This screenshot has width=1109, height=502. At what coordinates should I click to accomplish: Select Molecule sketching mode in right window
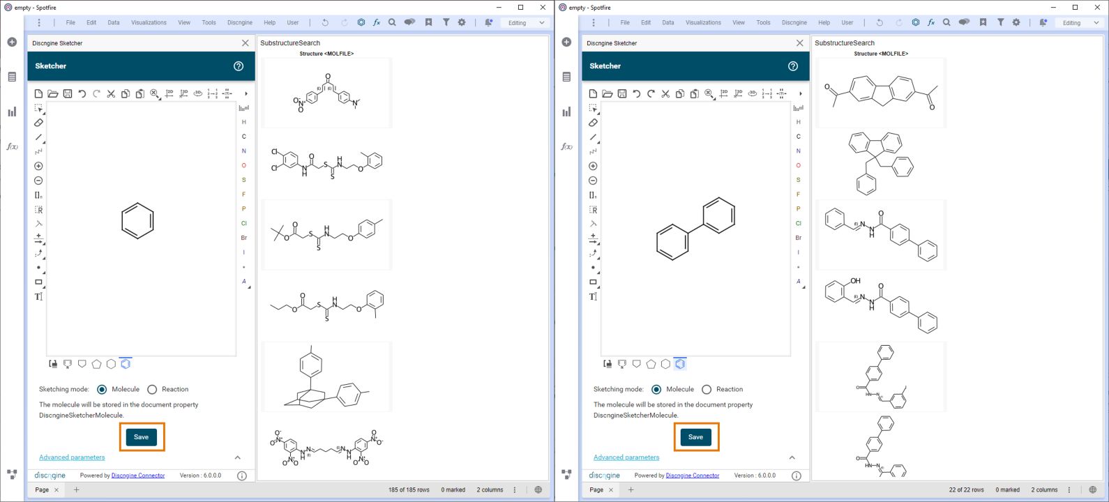coord(657,389)
